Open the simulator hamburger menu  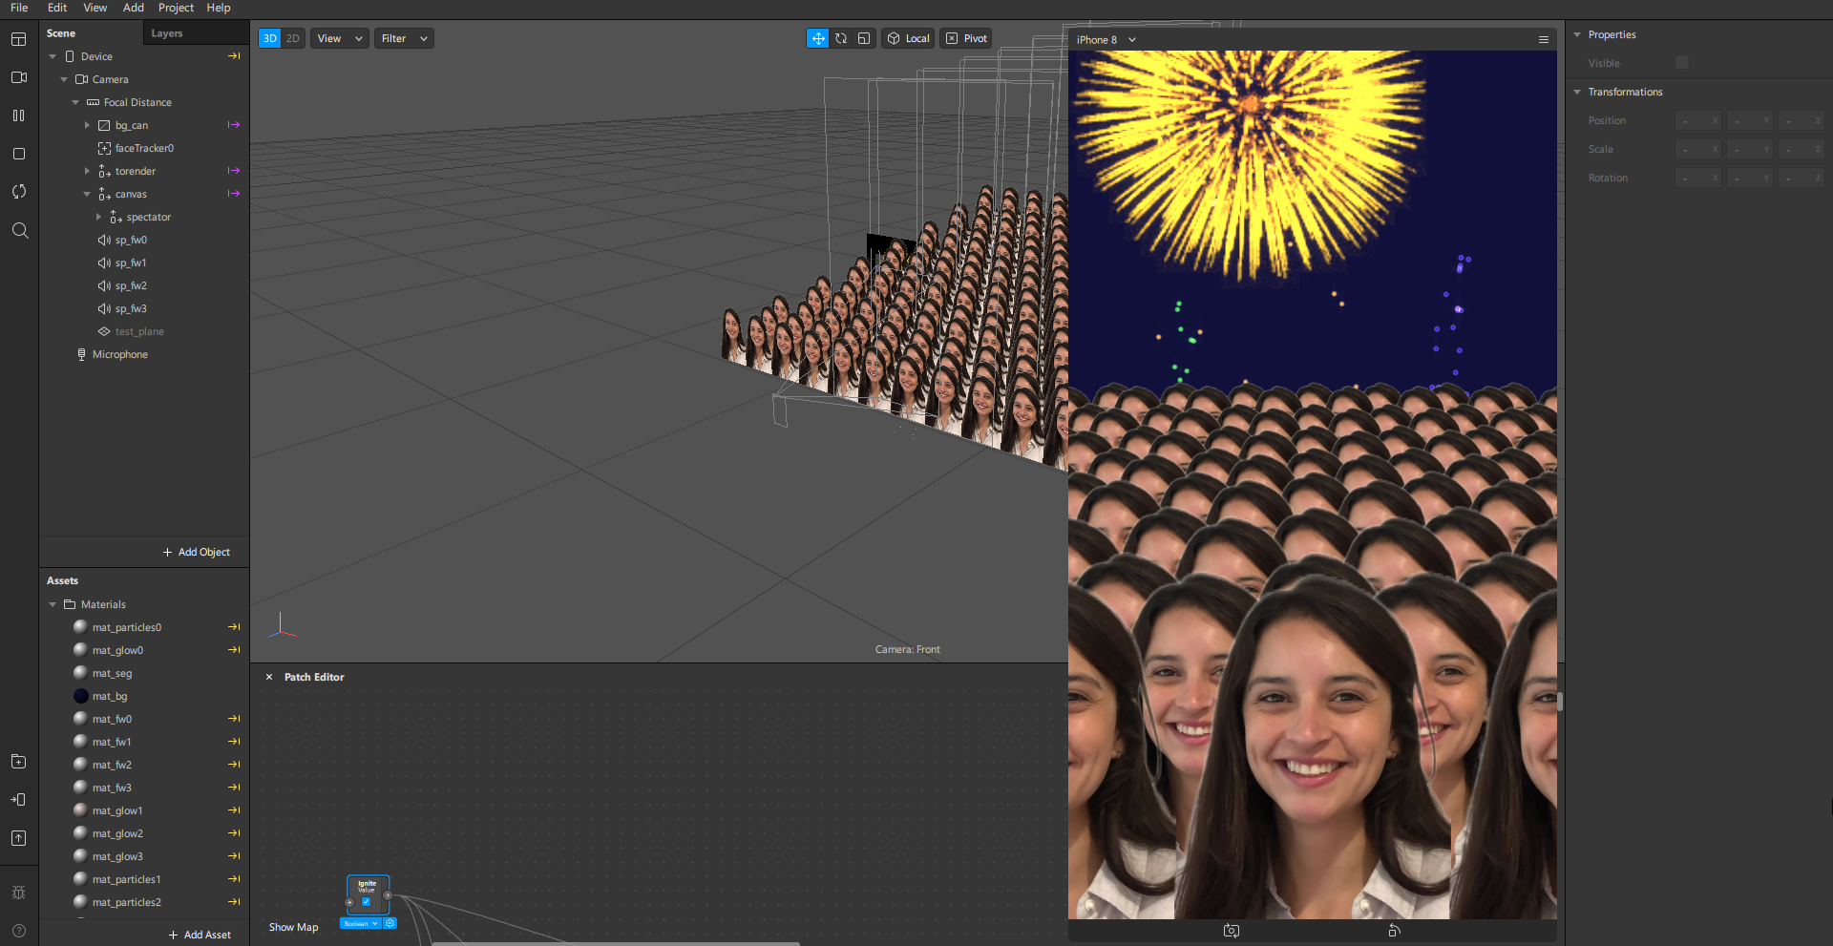(1543, 39)
